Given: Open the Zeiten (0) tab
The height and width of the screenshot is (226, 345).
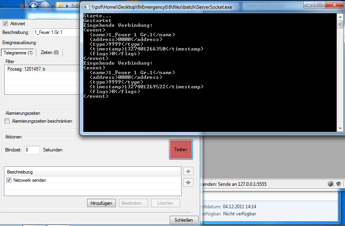Looking at the screenshot, I should [x=49, y=53].
